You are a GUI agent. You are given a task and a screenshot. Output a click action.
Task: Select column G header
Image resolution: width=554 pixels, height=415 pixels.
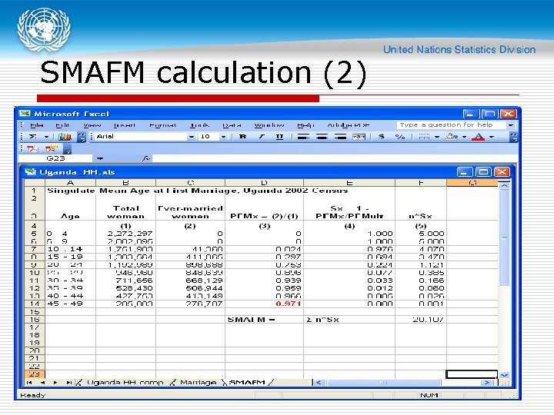coord(472,182)
